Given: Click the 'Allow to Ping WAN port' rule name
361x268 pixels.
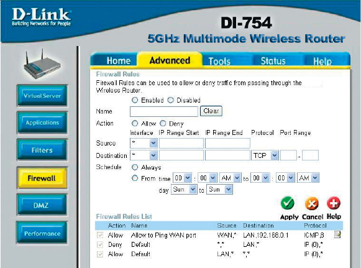Looking at the screenshot, I should (163, 235).
